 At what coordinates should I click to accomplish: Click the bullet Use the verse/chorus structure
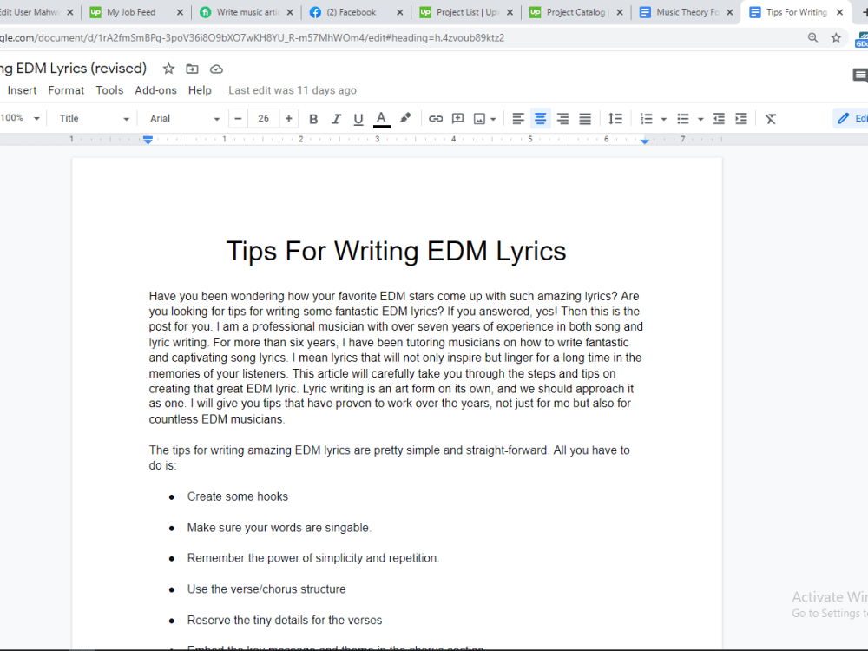tap(266, 589)
